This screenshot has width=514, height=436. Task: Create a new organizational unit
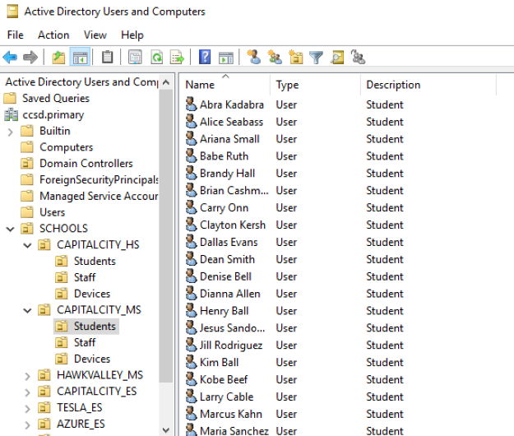click(296, 57)
